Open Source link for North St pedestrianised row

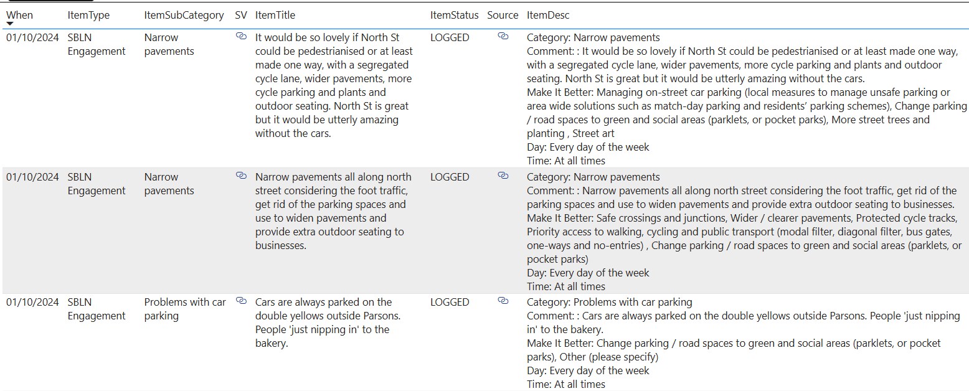click(503, 37)
